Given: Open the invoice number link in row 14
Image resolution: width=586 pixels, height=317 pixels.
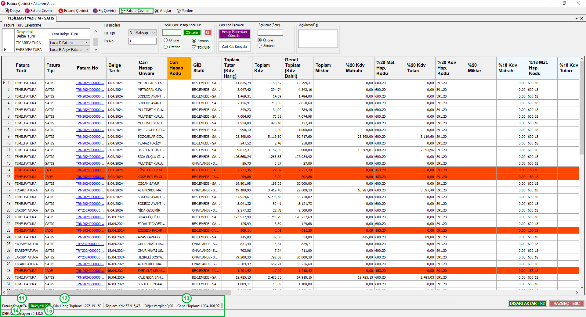Looking at the screenshot, I should 90,170.
